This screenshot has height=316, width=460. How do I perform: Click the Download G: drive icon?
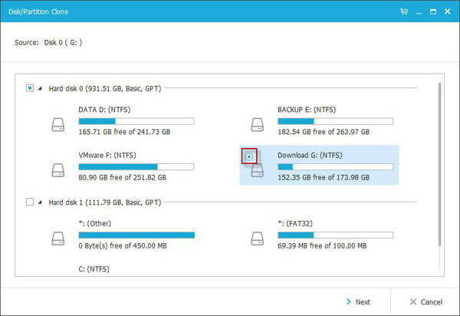(258, 171)
